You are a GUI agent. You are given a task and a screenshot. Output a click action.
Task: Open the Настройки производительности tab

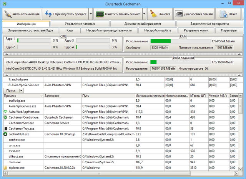(109, 30)
